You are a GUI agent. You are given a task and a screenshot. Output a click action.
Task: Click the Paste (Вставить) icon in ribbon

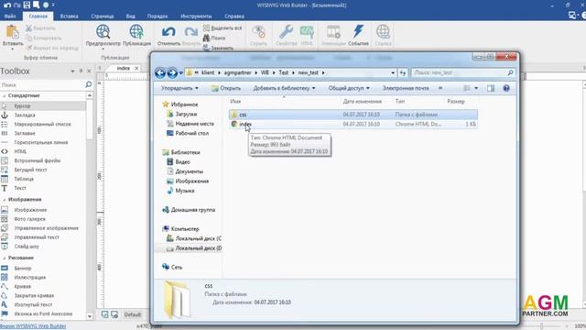12,33
